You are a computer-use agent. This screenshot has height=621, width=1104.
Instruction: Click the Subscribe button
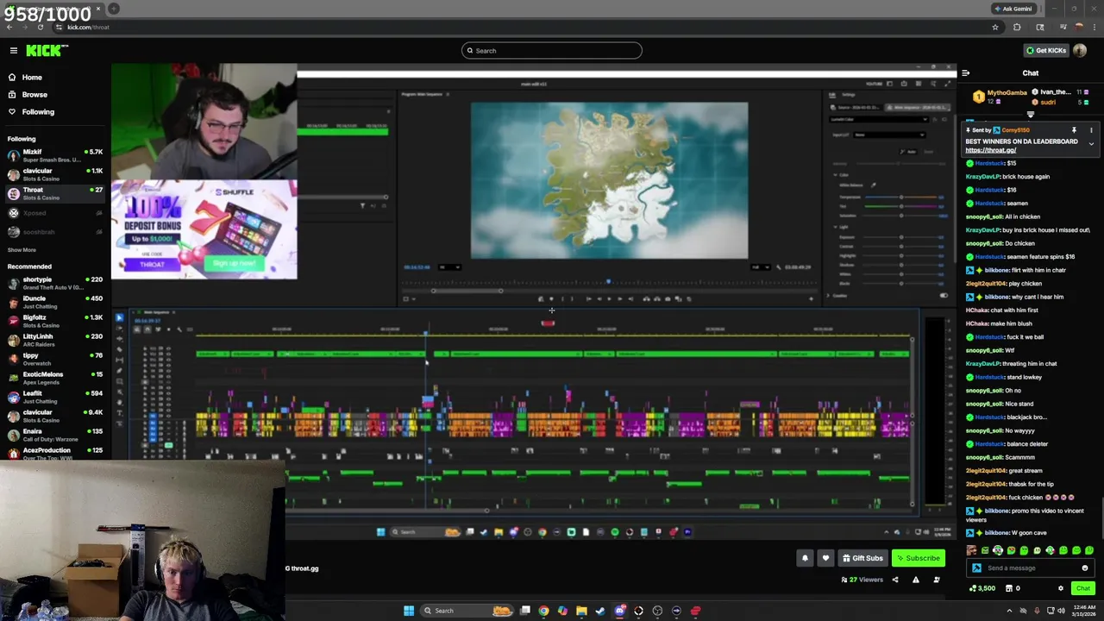(918, 558)
